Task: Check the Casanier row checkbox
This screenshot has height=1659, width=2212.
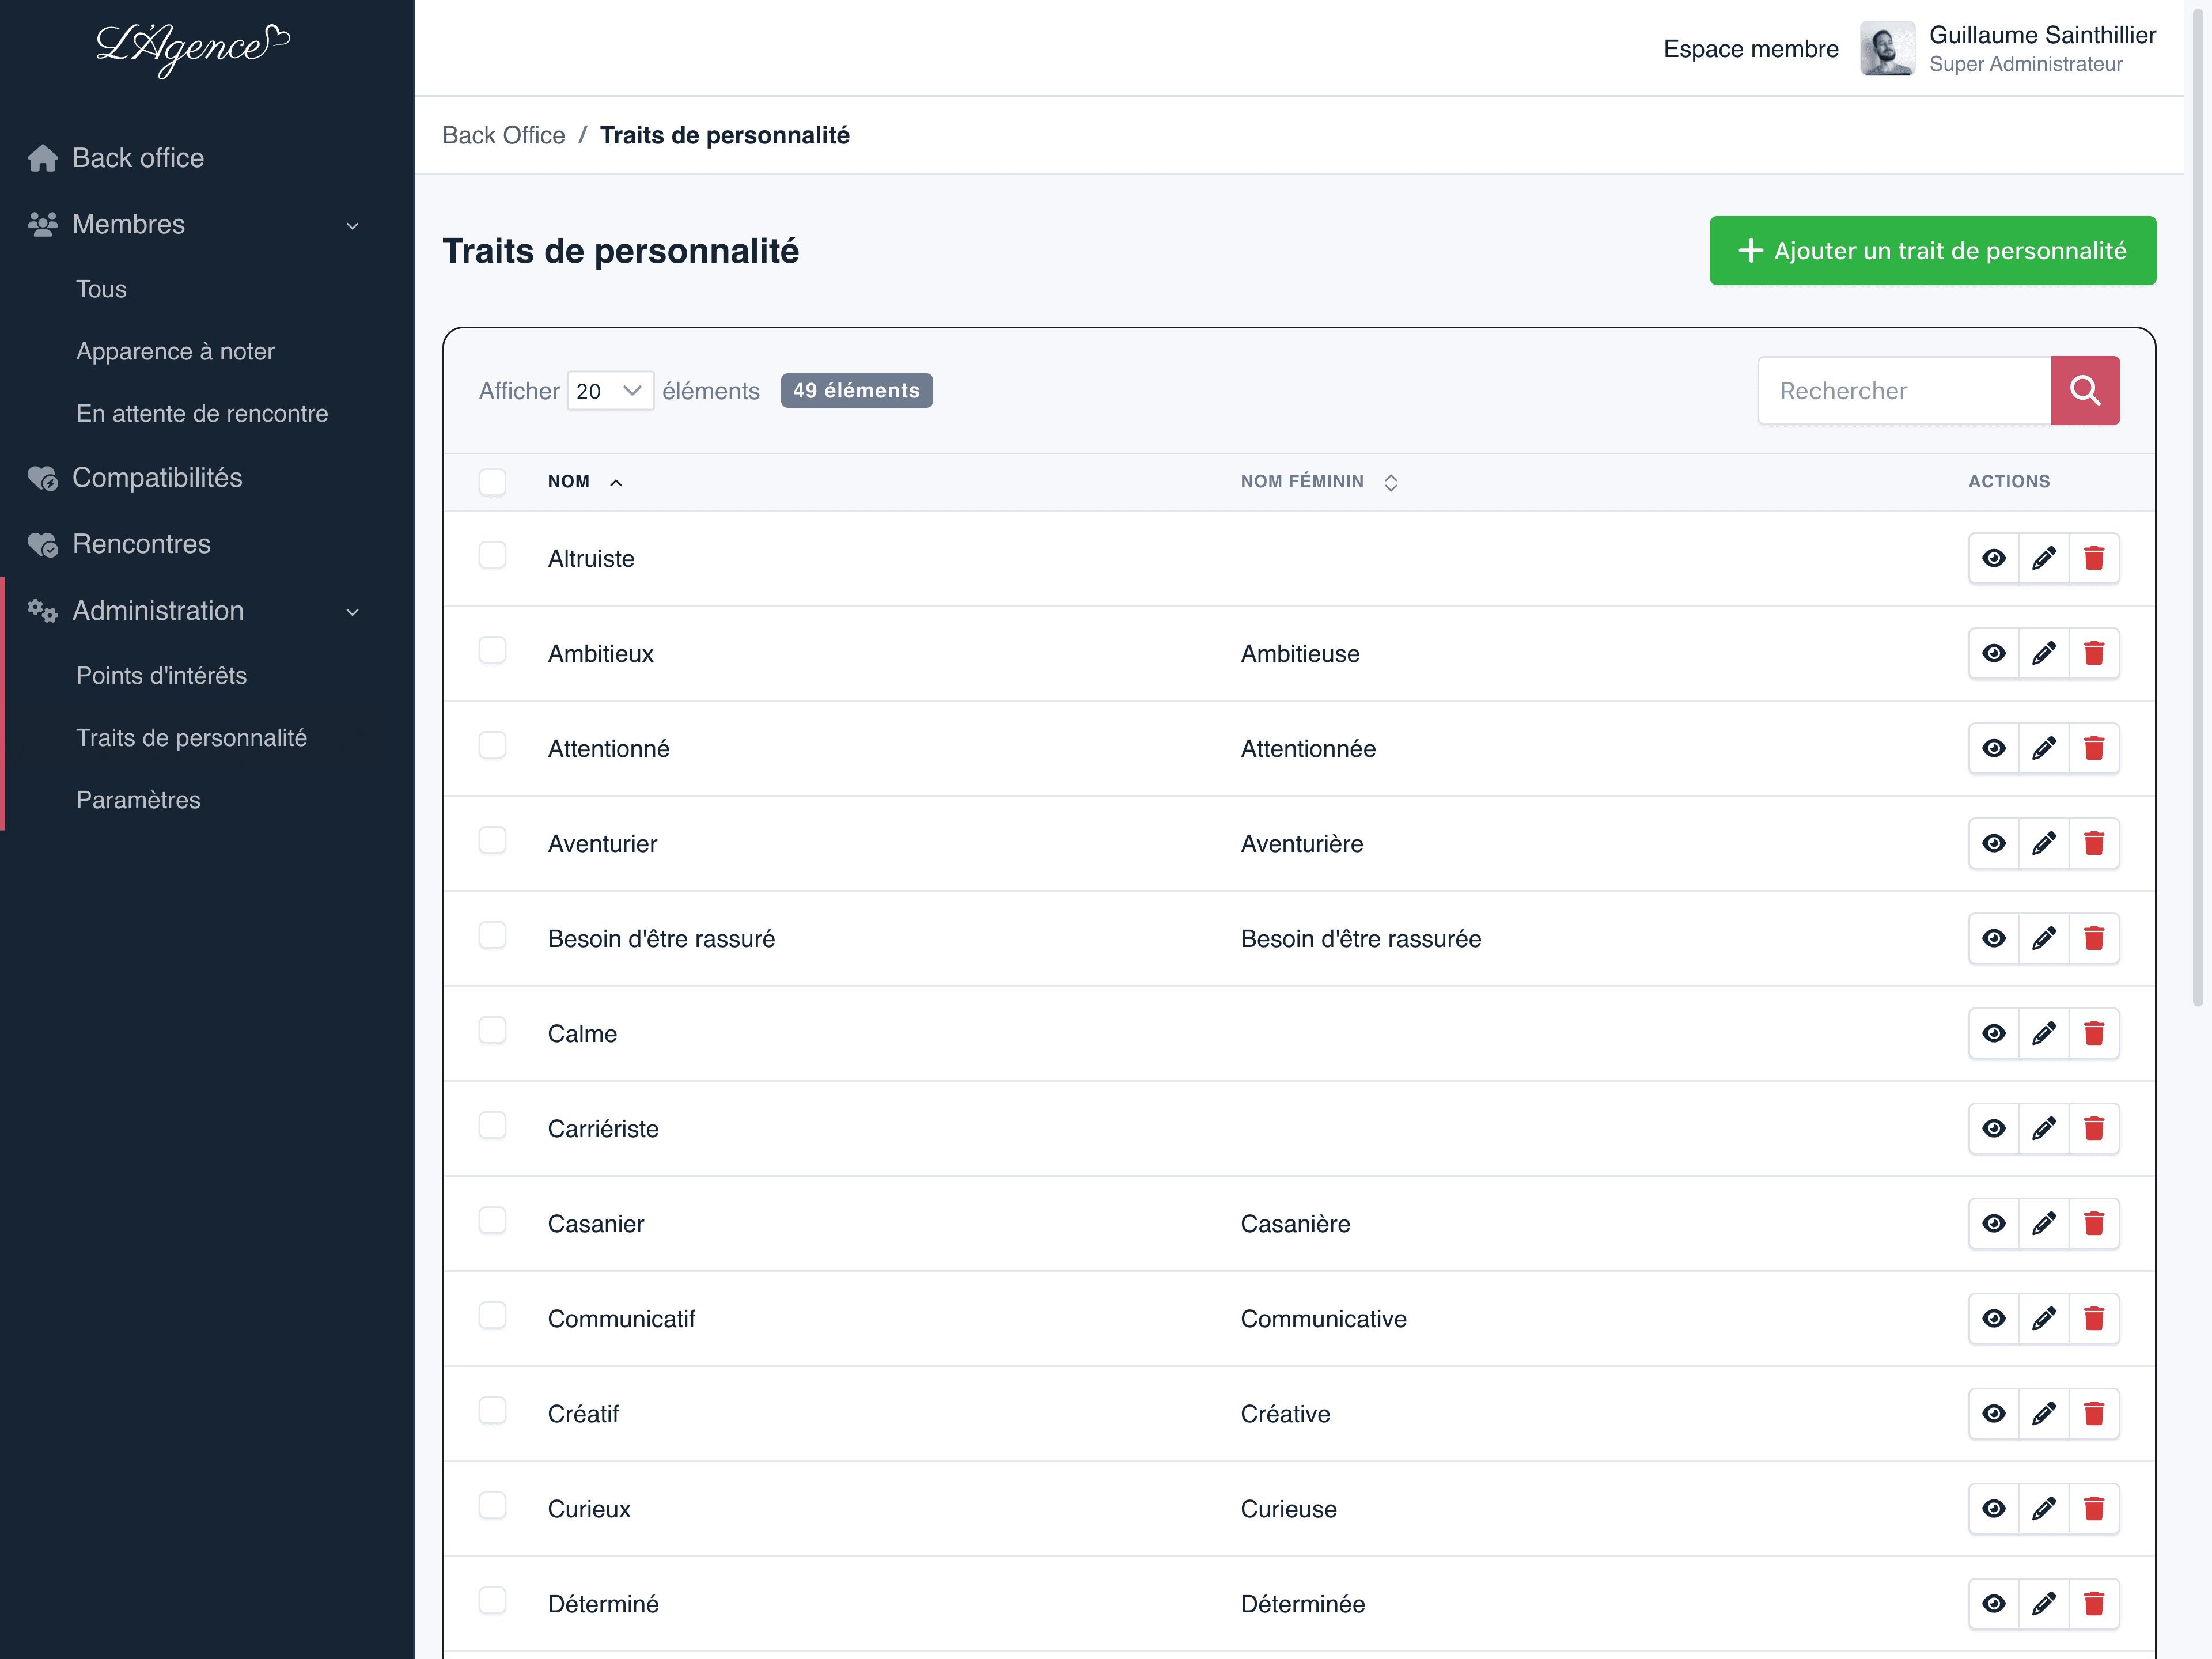Action: pyautogui.click(x=493, y=1220)
